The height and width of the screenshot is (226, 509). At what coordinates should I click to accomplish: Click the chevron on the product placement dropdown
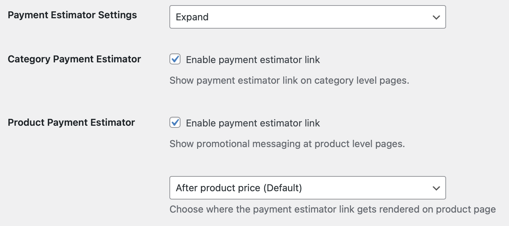coord(436,188)
